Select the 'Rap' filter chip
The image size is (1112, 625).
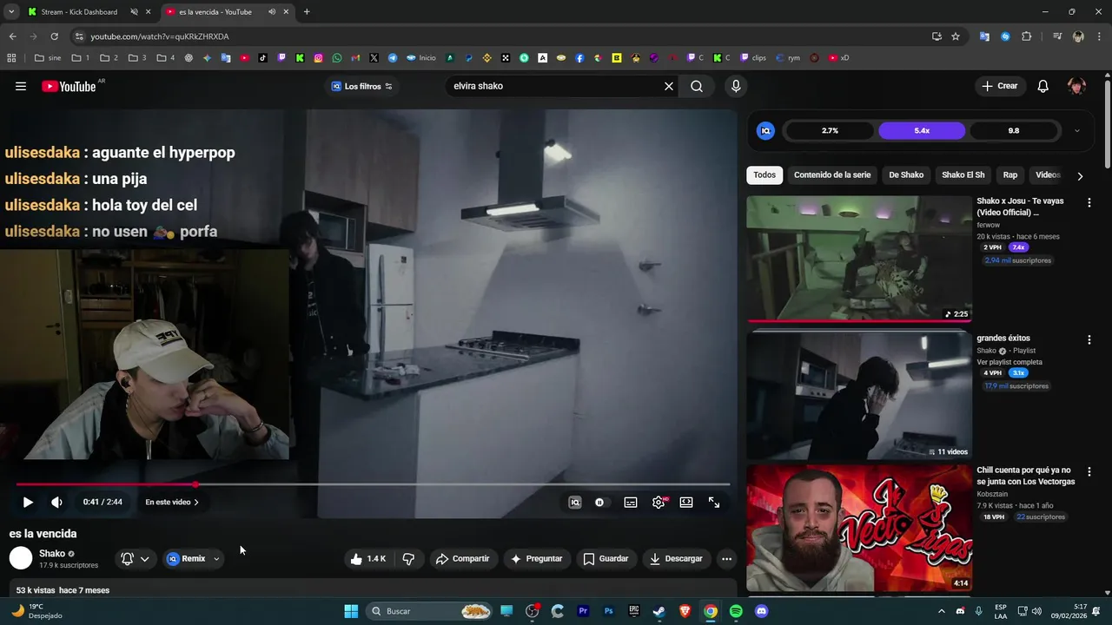(x=1010, y=174)
